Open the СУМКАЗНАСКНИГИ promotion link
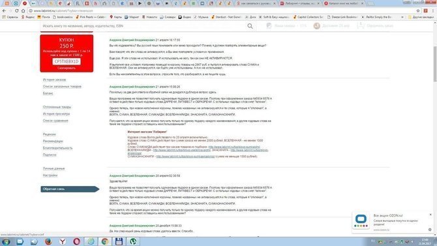Viewport: 437px width, 246px height. (185, 157)
